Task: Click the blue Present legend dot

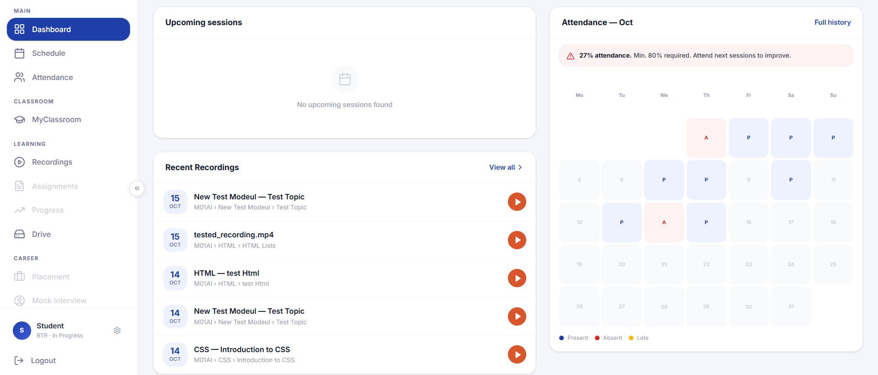Action: (x=562, y=338)
